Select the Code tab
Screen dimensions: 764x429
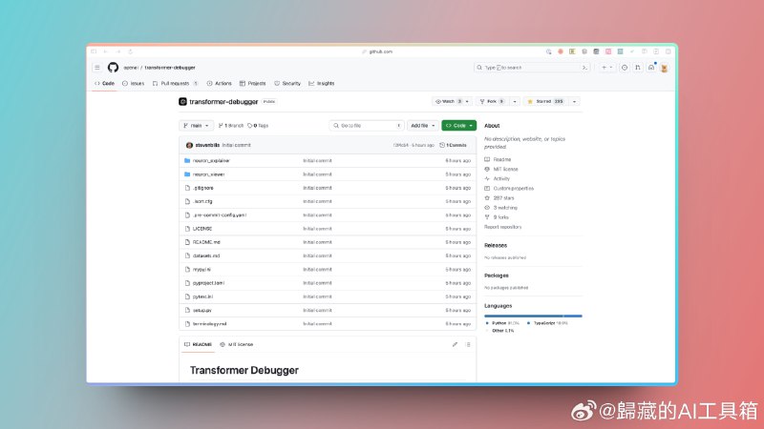(104, 84)
